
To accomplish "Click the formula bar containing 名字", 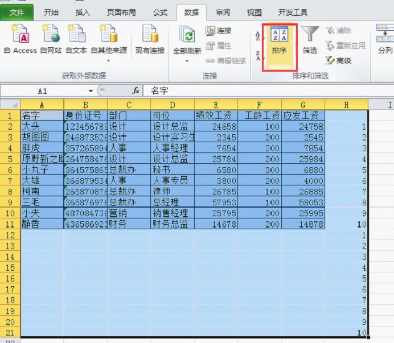I will click(x=268, y=90).
